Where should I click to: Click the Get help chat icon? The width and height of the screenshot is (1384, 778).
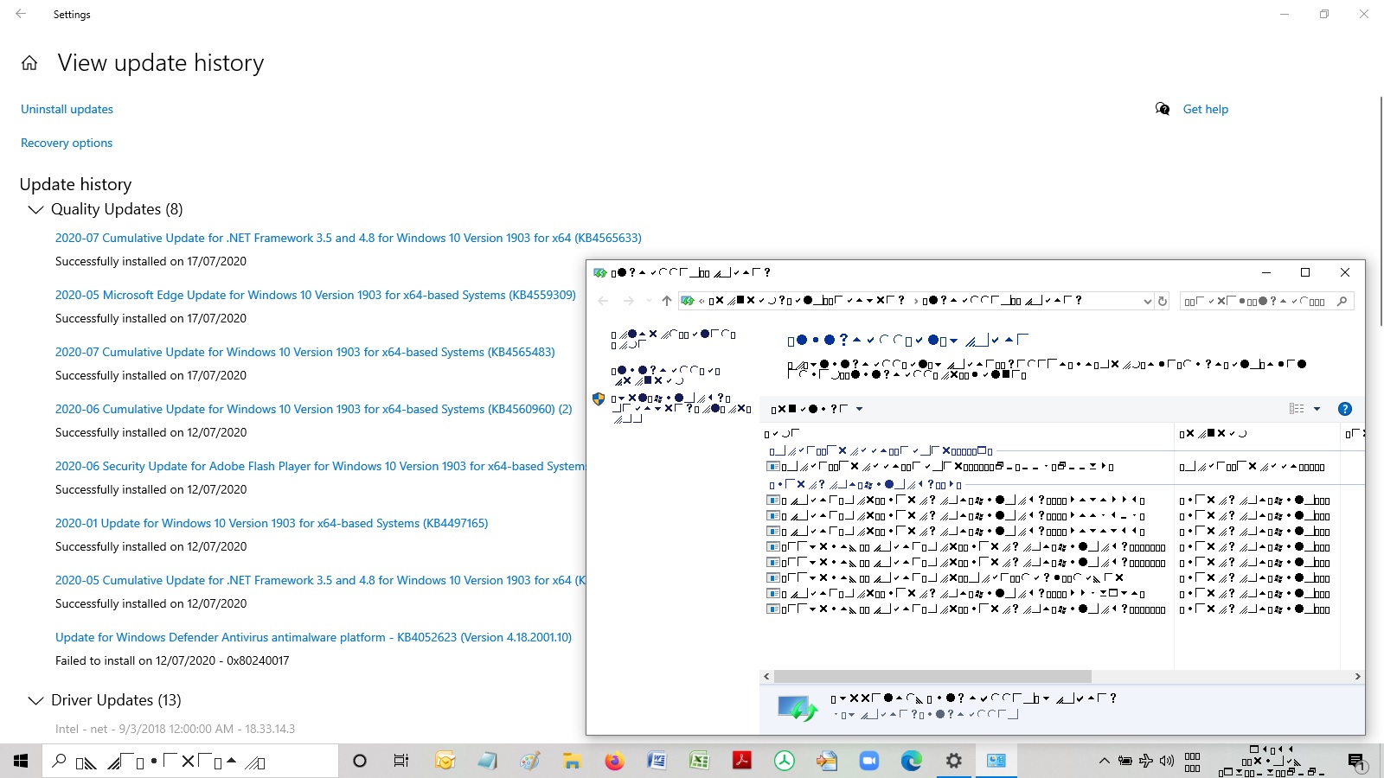[x=1163, y=109]
